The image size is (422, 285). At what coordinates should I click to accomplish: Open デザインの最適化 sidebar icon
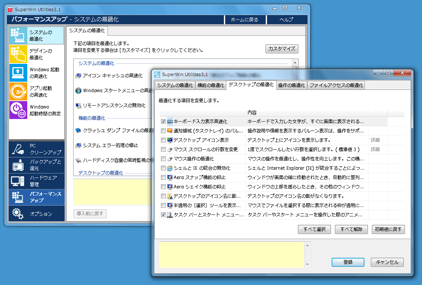pos(19,54)
